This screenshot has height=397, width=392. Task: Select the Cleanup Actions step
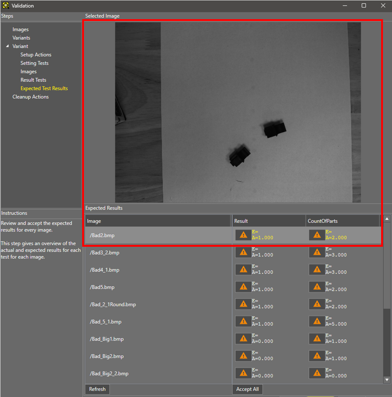30,97
